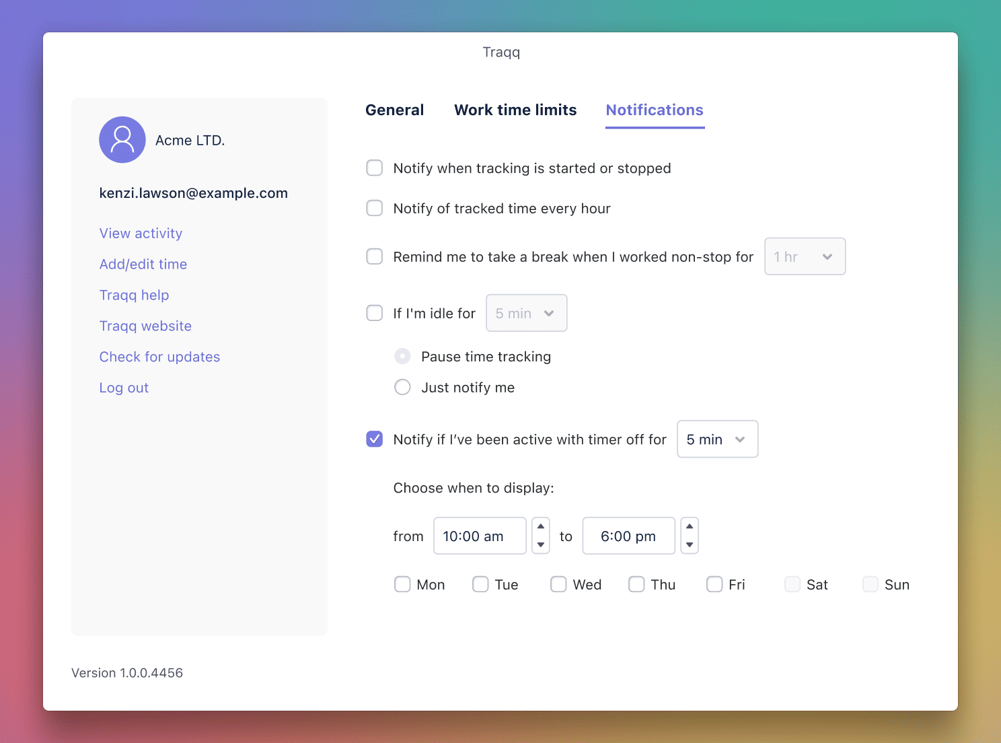1001x743 pixels.
Task: Click the Check for updates link
Action: (159, 357)
